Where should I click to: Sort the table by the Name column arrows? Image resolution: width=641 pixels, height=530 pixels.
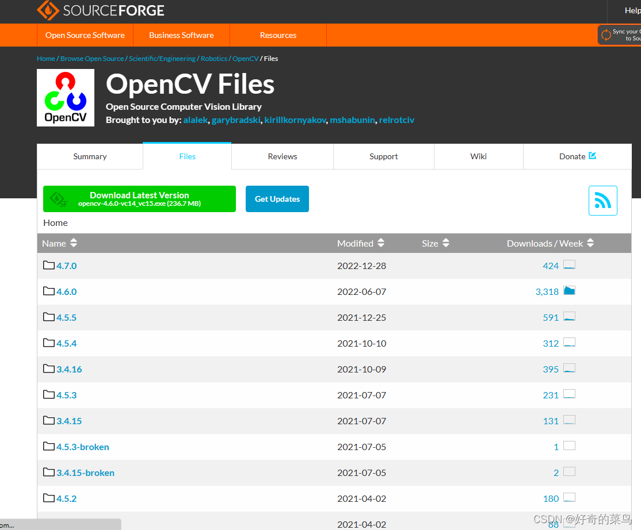pyautogui.click(x=74, y=243)
